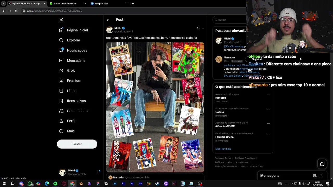This screenshot has height=187, width=333.
Task: Click the Seguindo button for Narrador
Action: coord(258,59)
